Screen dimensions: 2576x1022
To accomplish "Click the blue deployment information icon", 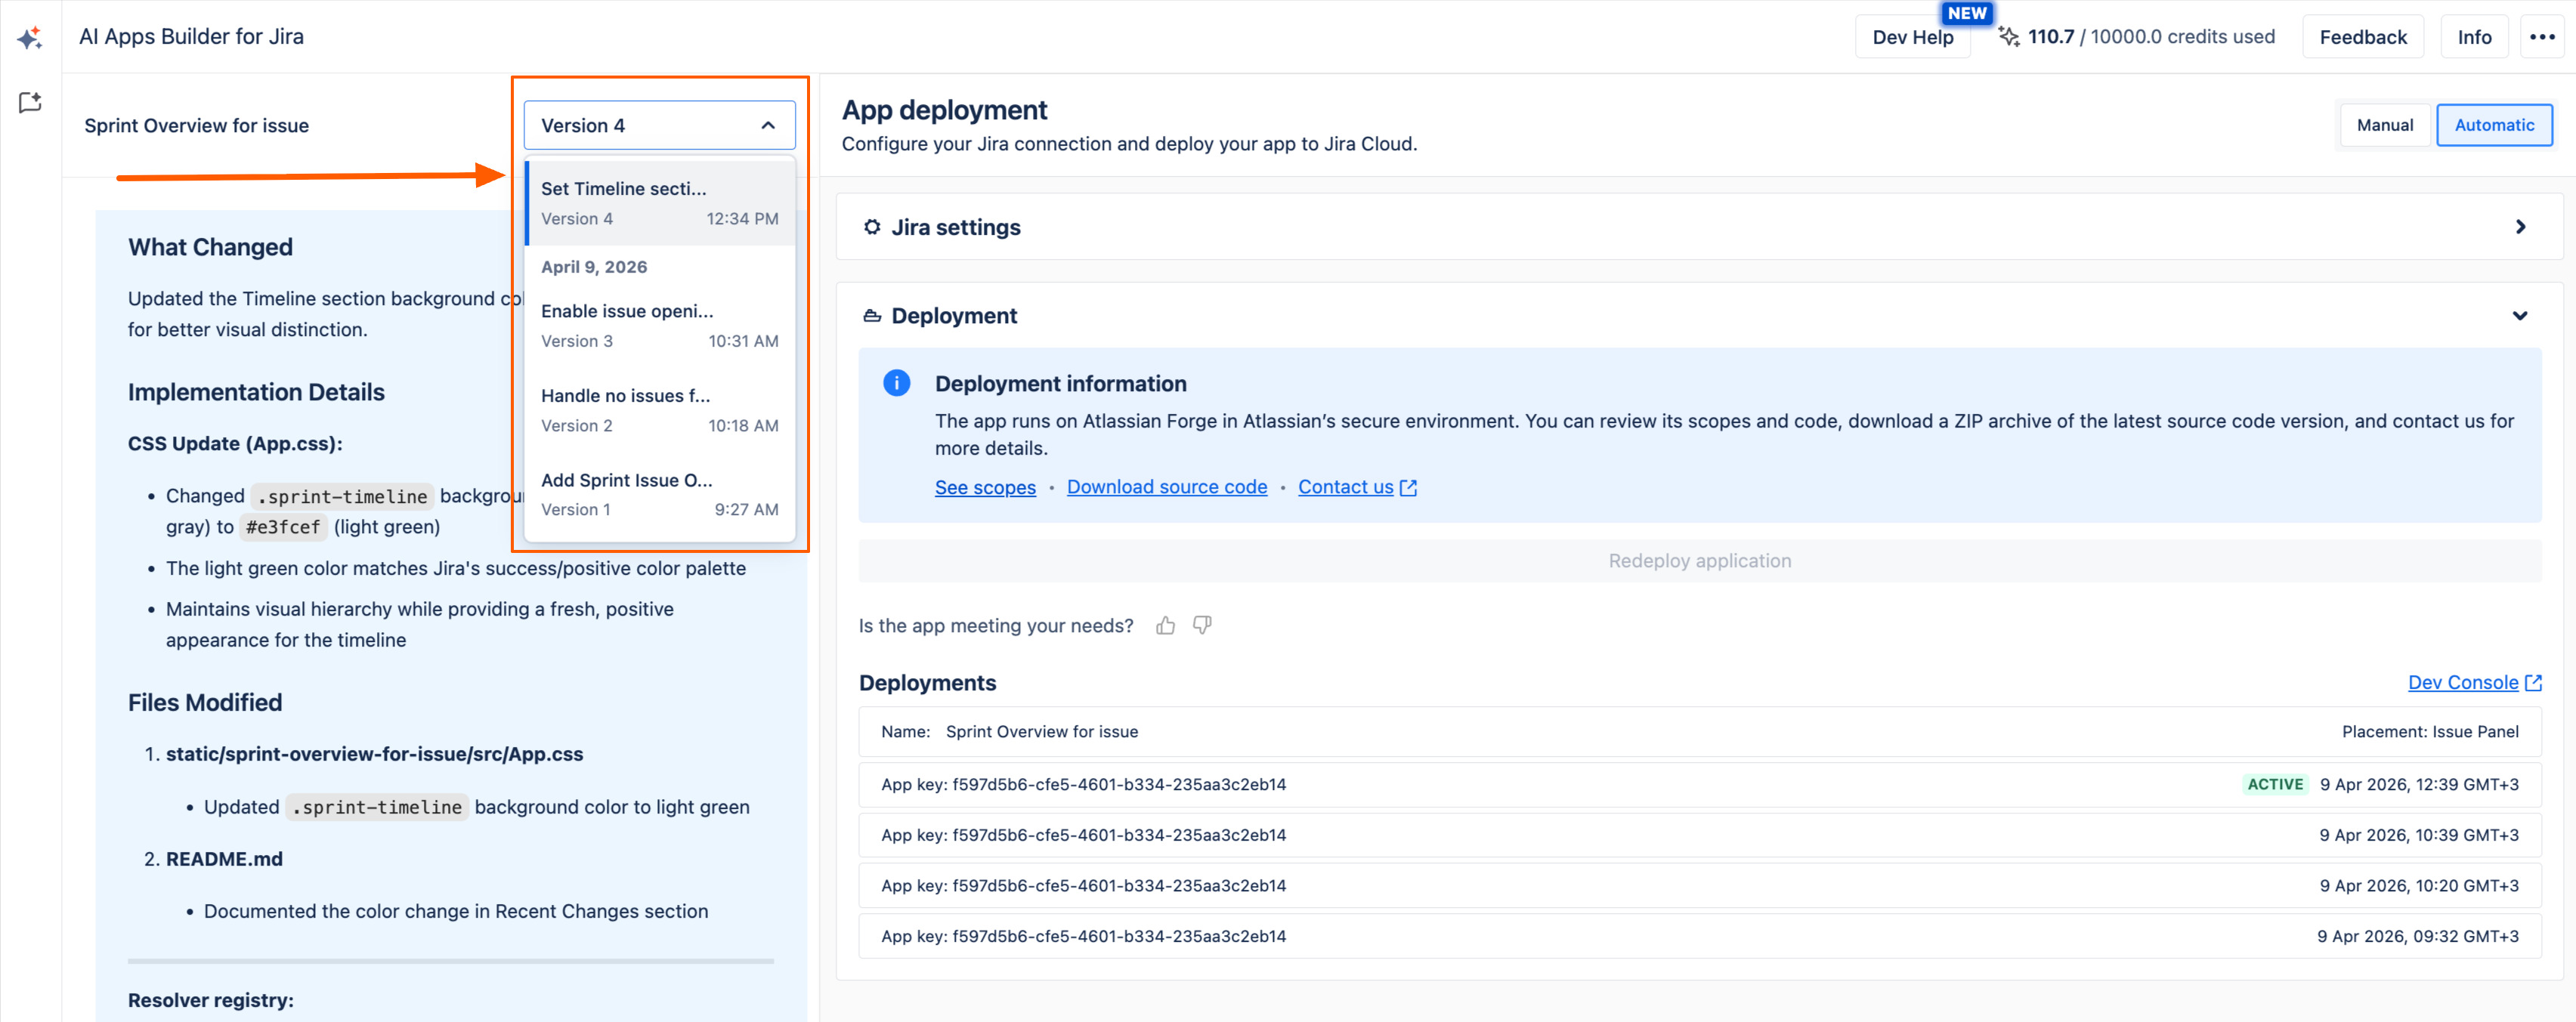I will tap(896, 383).
